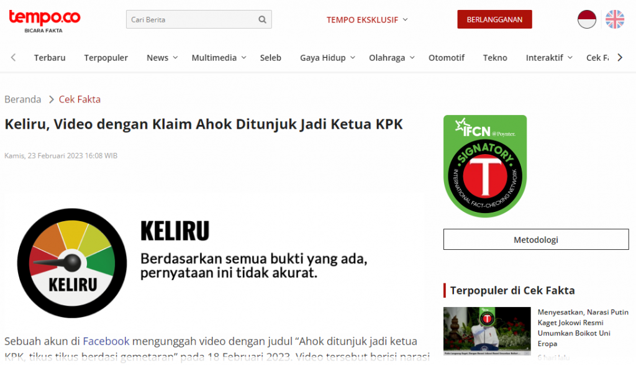Screen dimensions: 636x366
Task: Click the breadcrumb chevron separator
Action: 51,99
